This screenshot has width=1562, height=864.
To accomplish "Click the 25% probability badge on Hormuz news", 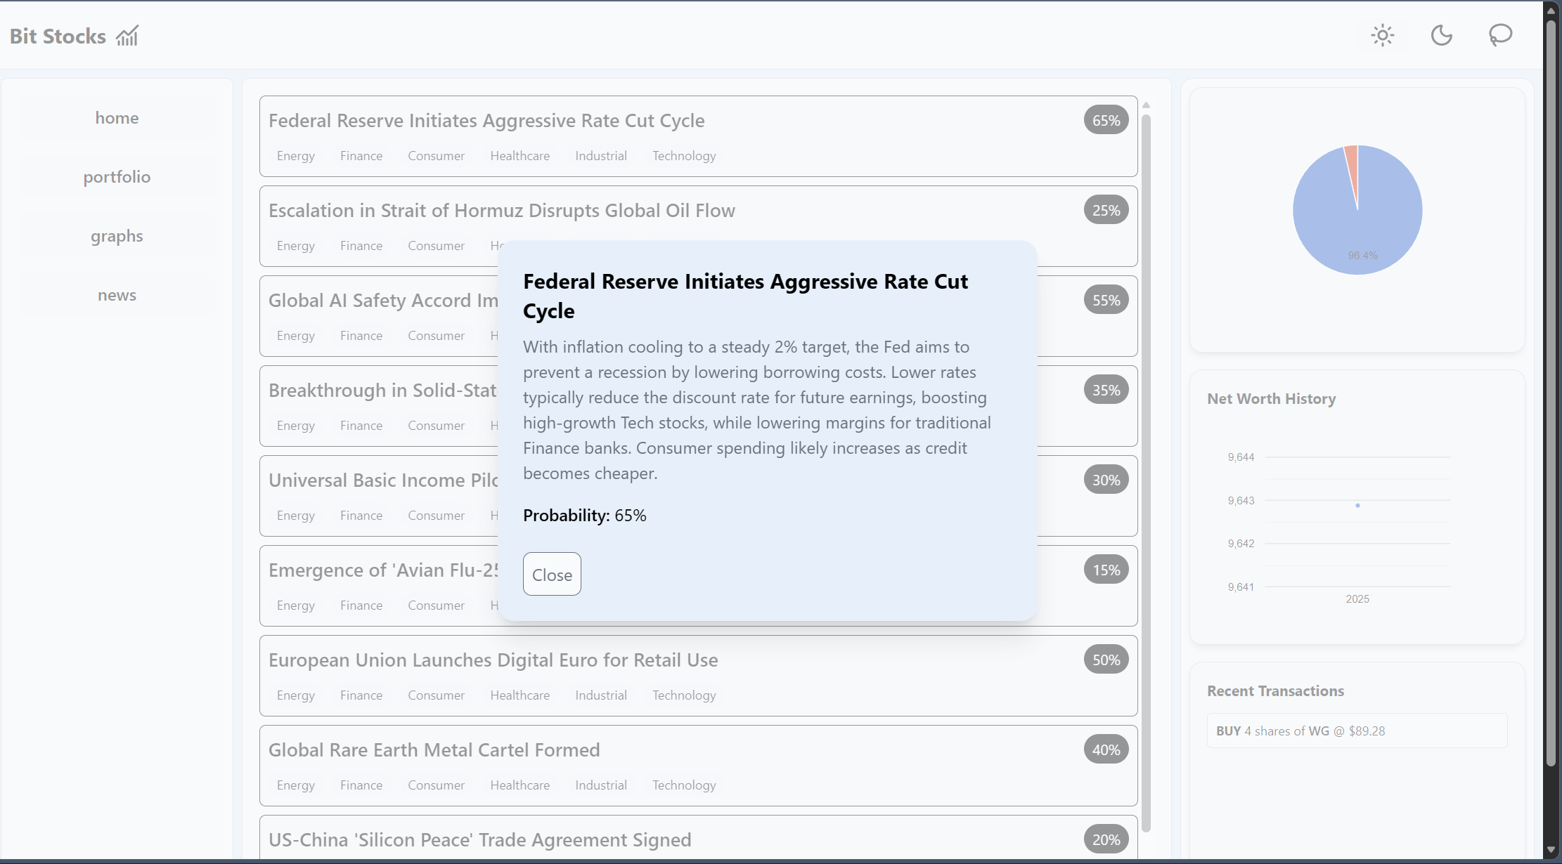I will [1106, 210].
